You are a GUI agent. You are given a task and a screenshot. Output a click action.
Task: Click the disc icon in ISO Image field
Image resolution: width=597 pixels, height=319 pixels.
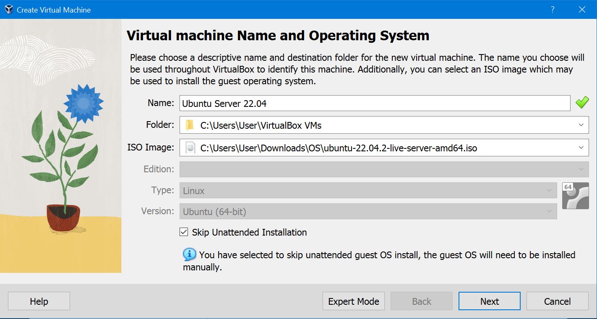coord(190,148)
